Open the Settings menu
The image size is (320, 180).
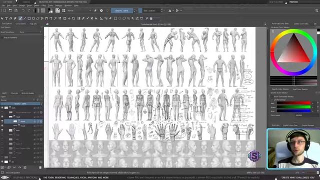[58, 5]
